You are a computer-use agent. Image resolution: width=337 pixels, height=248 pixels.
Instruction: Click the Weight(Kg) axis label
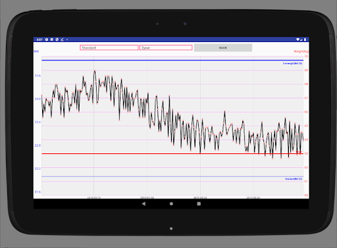[x=301, y=51]
